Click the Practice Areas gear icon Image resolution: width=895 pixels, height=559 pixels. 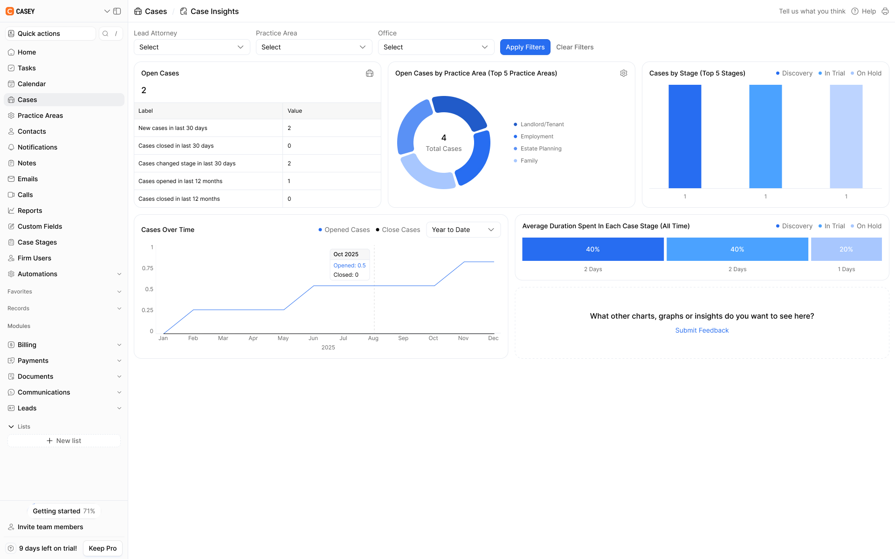click(11, 116)
